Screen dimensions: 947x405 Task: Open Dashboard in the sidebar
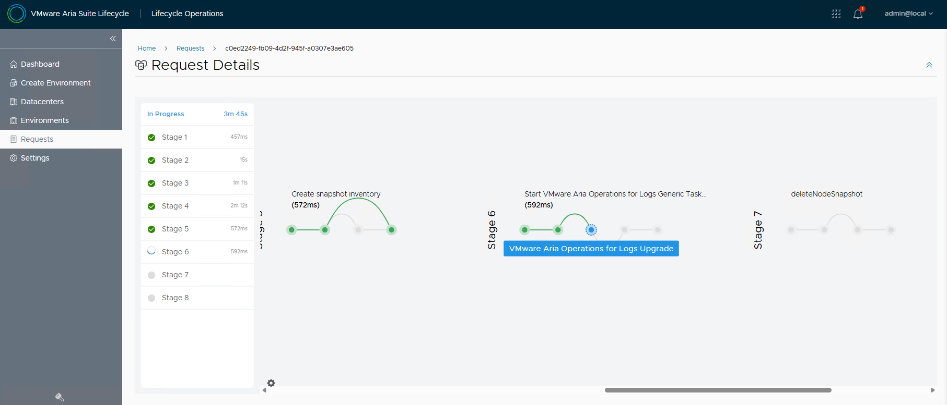coord(40,64)
